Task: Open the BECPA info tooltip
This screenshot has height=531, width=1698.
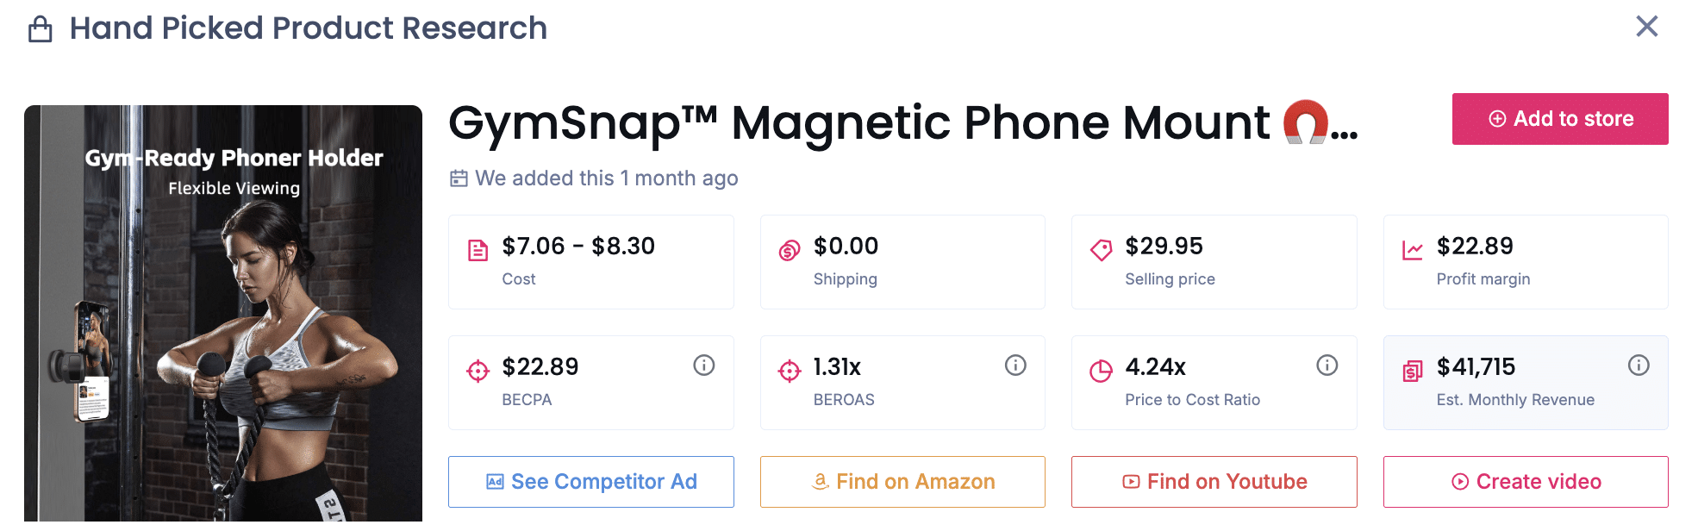Action: coord(703,365)
